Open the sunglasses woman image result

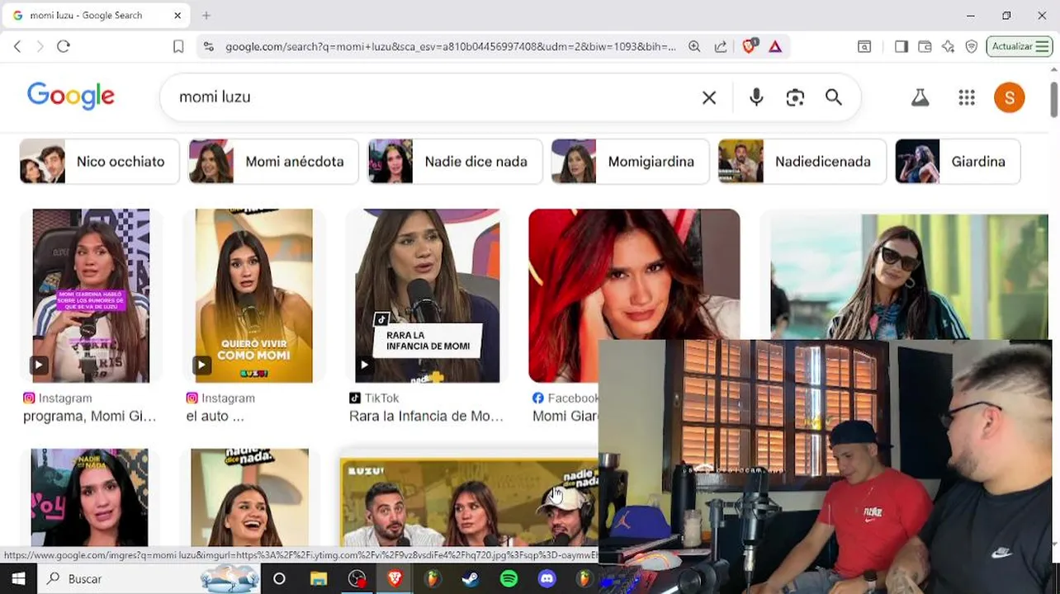tap(909, 276)
